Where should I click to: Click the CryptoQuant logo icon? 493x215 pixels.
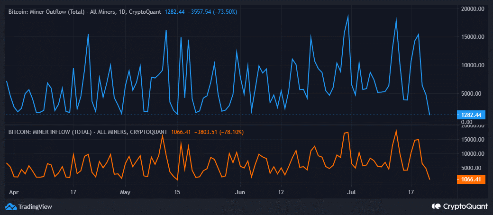pyautogui.click(x=436, y=206)
